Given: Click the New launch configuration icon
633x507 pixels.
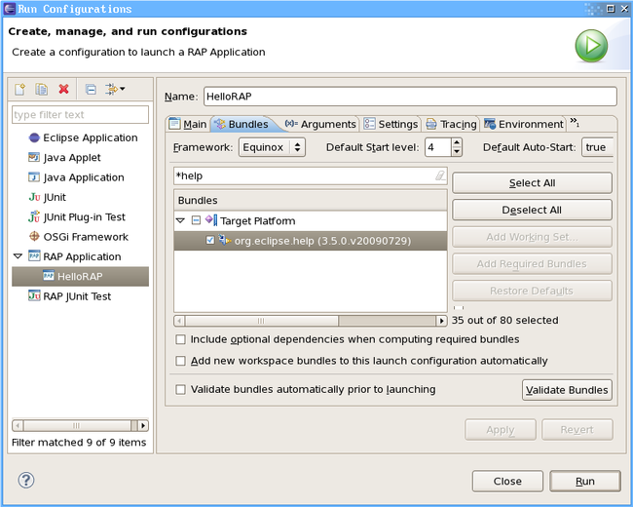Looking at the screenshot, I should (19, 89).
